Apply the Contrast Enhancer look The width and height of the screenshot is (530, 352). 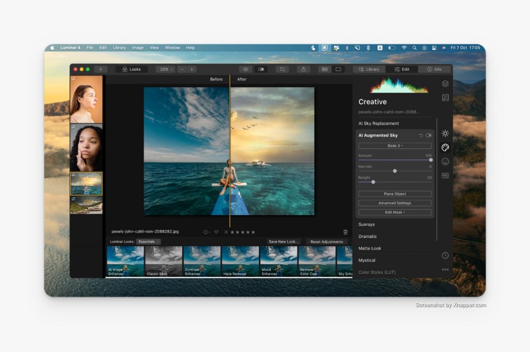click(x=202, y=261)
